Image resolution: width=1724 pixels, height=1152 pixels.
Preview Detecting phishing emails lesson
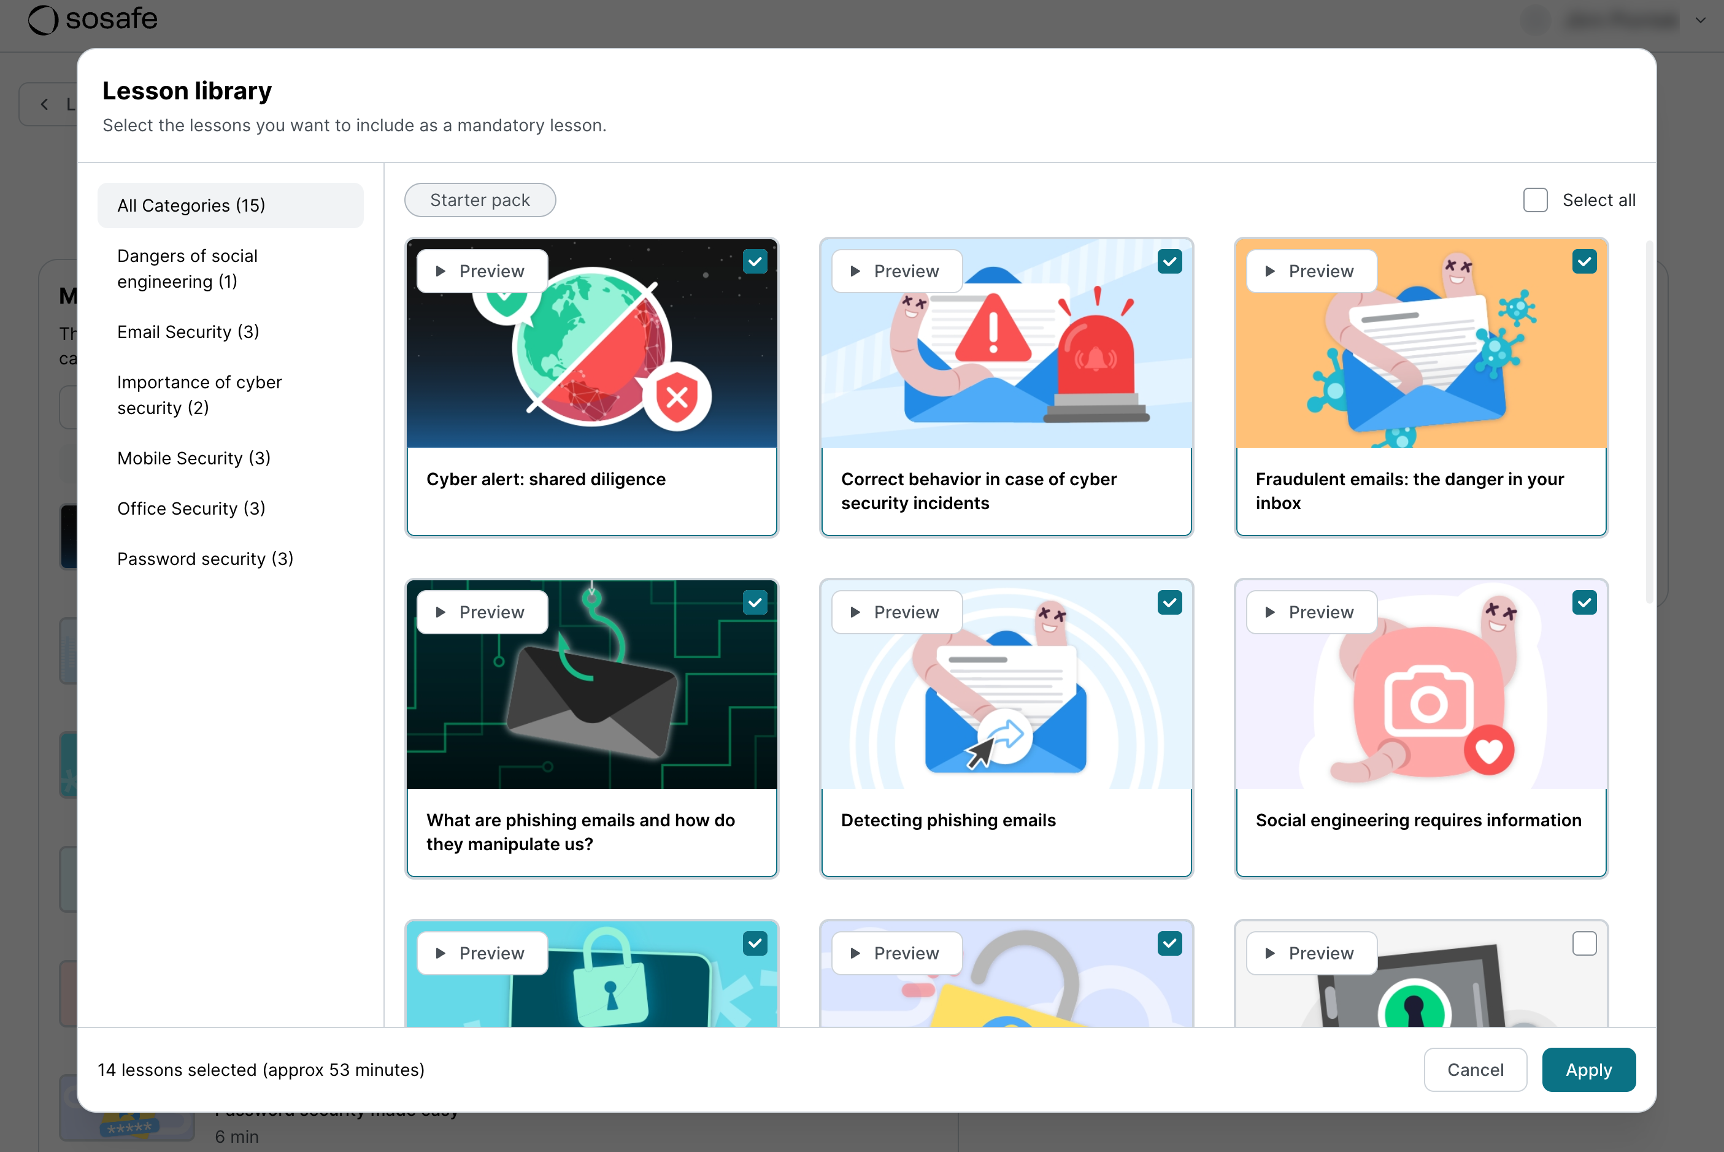click(x=896, y=612)
